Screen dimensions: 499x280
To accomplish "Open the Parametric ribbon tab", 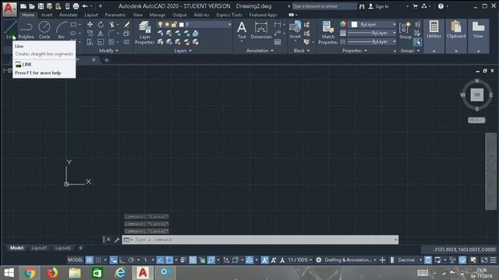I will [115, 15].
